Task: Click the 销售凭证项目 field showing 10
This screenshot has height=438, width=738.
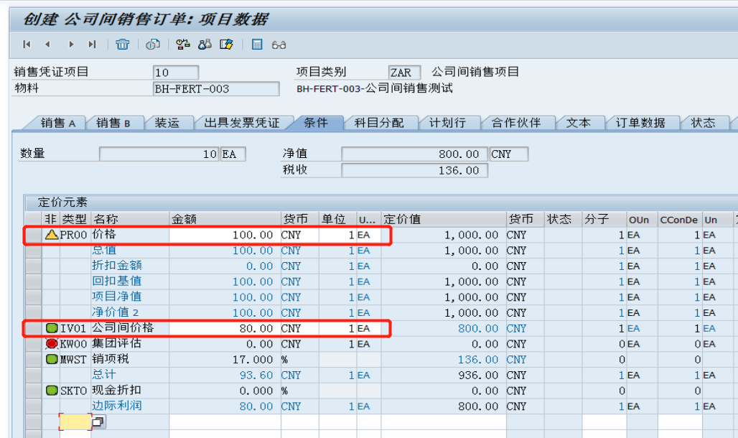Action: tap(176, 73)
